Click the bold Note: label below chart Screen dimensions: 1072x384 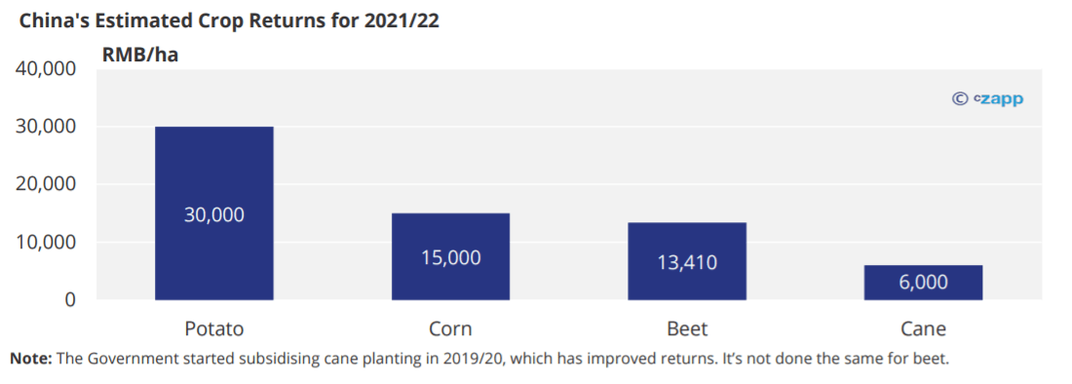coord(31,358)
